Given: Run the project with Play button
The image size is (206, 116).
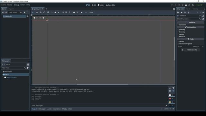Looking at the screenshot, I should tap(172, 5).
